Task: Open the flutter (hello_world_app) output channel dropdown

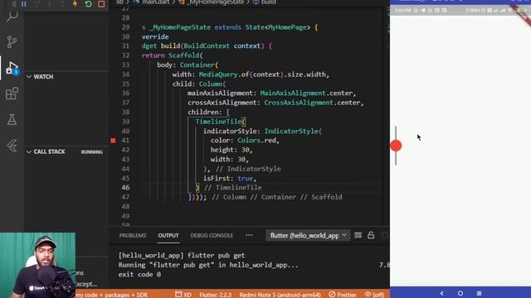Action: pyautogui.click(x=308, y=235)
